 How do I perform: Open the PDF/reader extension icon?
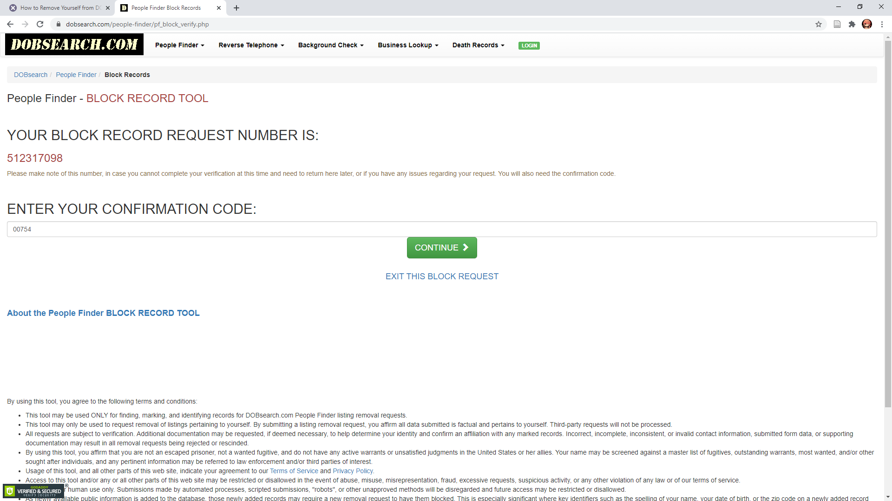(x=837, y=24)
